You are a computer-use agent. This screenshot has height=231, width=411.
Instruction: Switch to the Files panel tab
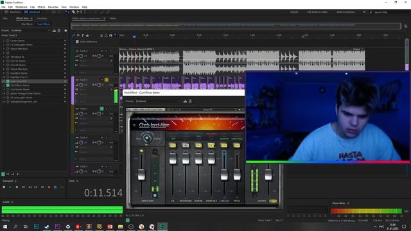click(x=5, y=19)
